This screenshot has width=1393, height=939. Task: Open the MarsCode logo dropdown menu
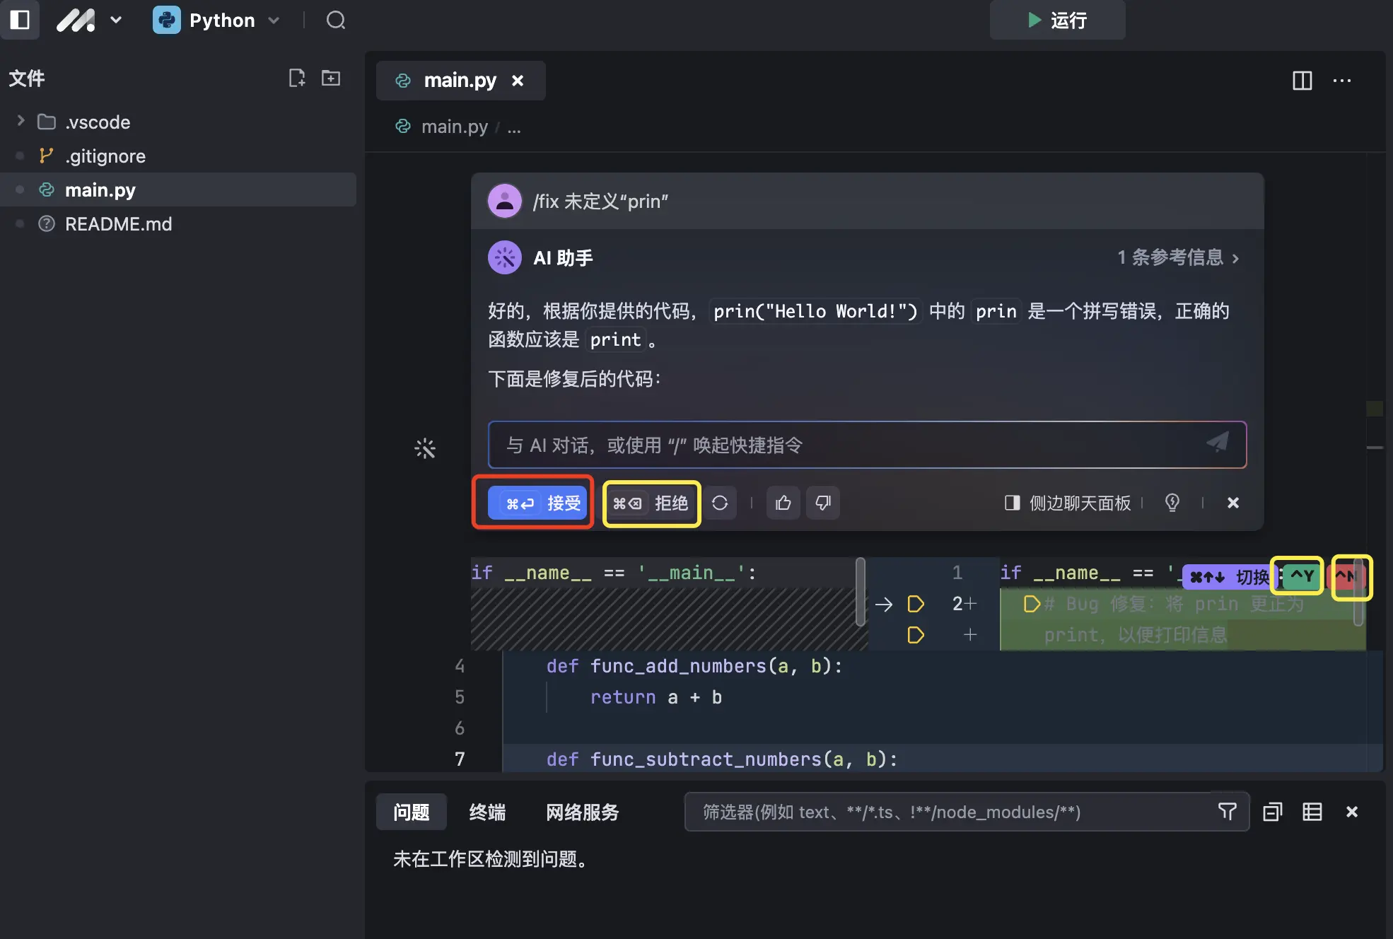pos(89,21)
